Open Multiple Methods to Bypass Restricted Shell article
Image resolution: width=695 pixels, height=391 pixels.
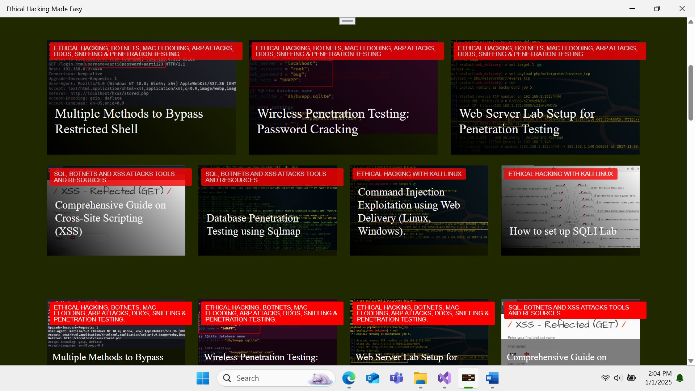coord(141,121)
